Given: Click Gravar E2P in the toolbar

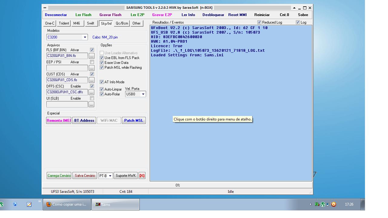Looking at the screenshot, I should [x=162, y=15].
